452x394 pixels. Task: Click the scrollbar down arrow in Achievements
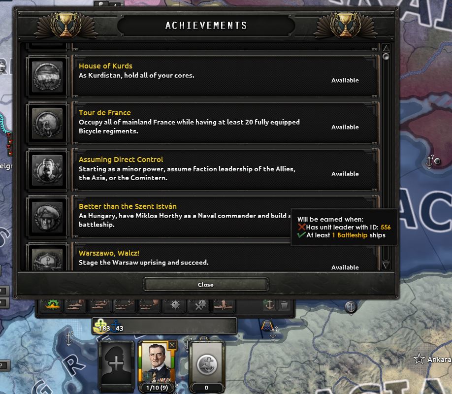click(386, 265)
